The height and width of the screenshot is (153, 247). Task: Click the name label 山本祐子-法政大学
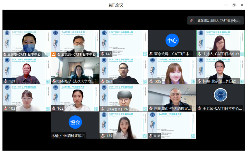[x=75, y=81]
